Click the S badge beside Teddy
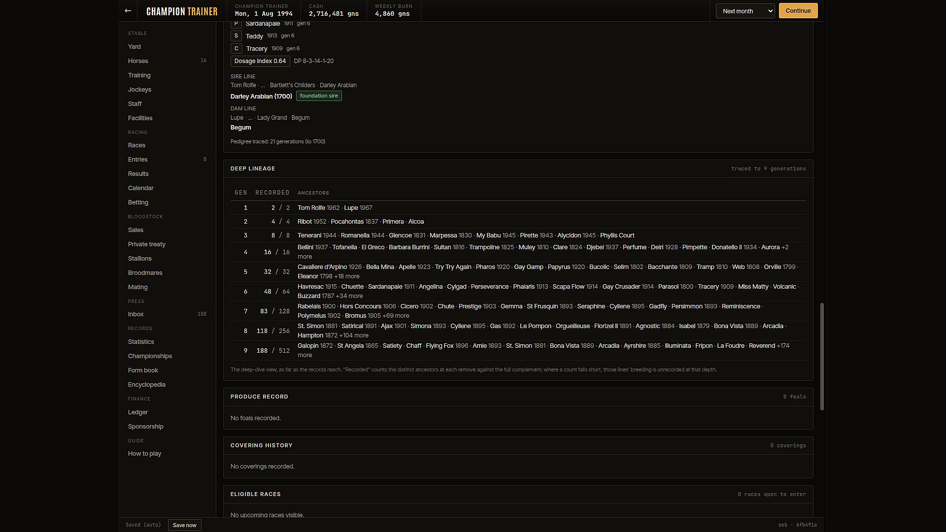The width and height of the screenshot is (946, 532). coord(236,36)
